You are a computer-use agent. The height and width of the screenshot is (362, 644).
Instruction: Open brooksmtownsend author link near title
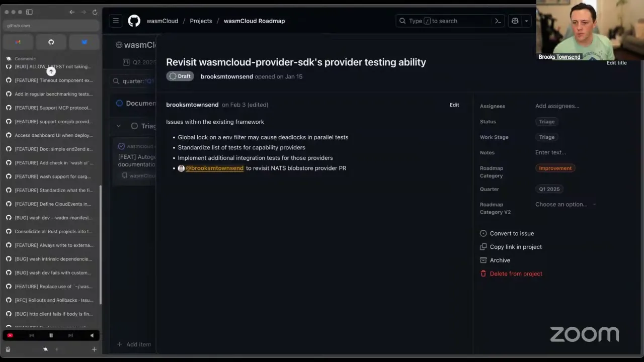[227, 76]
